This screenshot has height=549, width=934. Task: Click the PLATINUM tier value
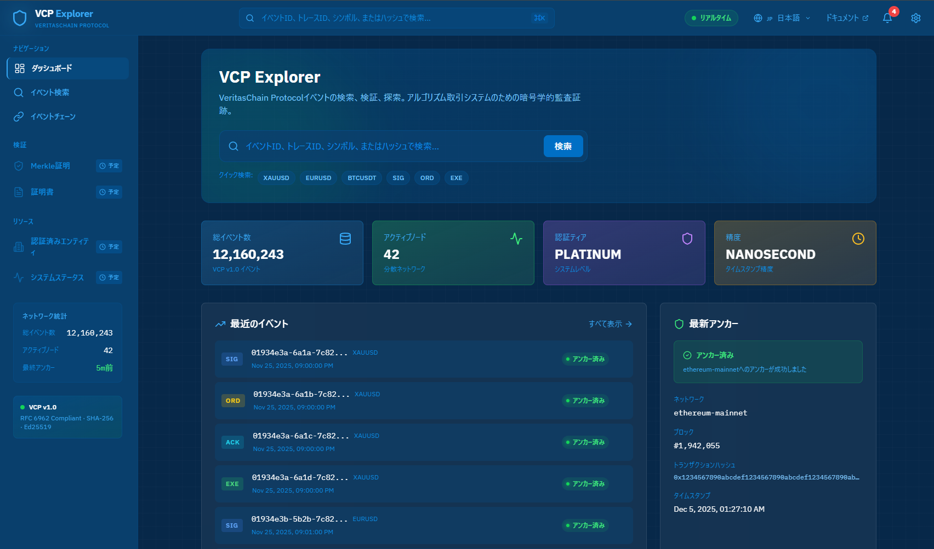[588, 255]
